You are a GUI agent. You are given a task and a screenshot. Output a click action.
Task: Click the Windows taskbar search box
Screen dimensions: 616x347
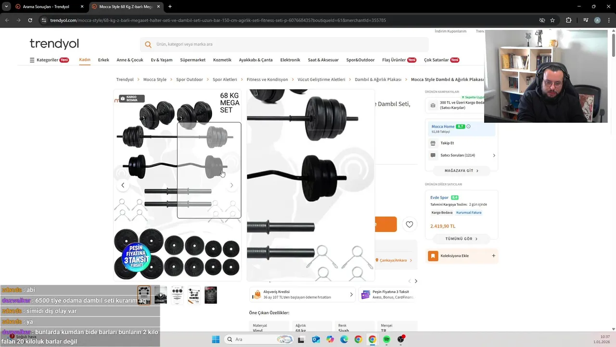pyautogui.click(x=259, y=339)
